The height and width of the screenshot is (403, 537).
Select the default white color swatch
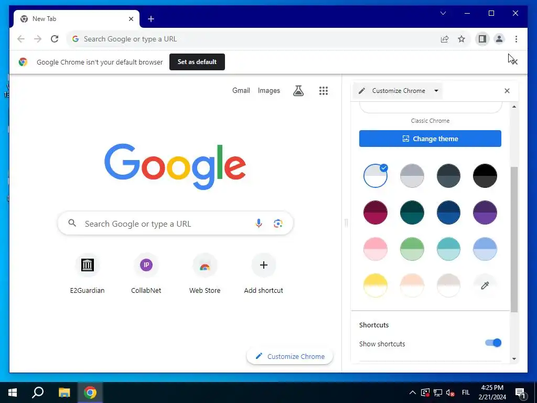click(375, 176)
